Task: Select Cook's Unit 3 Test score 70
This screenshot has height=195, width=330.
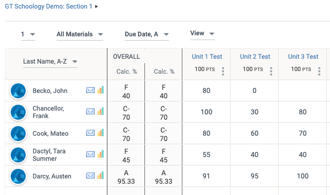Action: click(302, 134)
